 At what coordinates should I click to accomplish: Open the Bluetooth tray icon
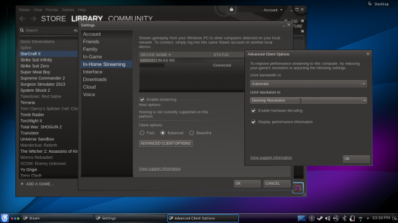[x=344, y=218]
